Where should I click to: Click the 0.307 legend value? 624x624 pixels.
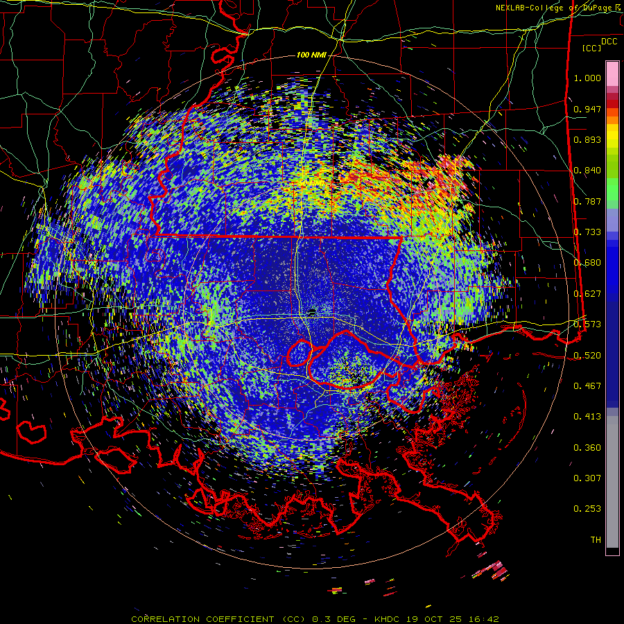pyautogui.click(x=587, y=478)
